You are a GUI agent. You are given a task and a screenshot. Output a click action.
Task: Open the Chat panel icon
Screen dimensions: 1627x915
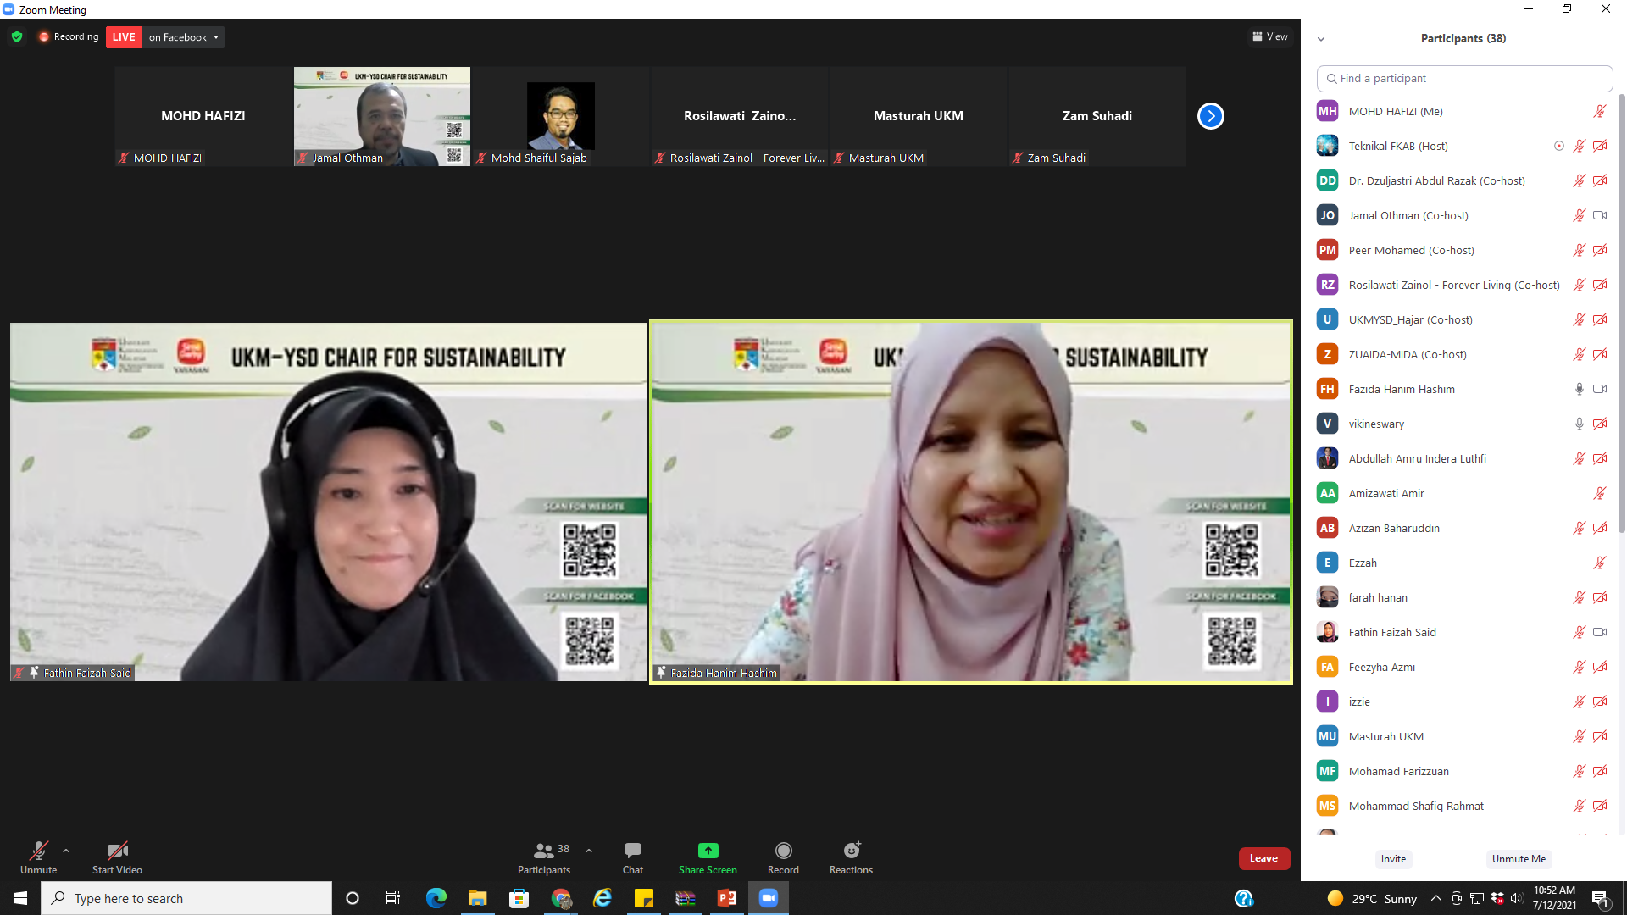[632, 851]
